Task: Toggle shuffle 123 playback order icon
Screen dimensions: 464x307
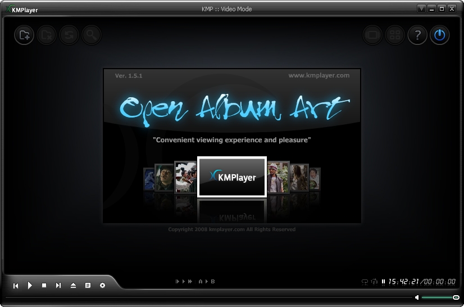Action: 374,282
